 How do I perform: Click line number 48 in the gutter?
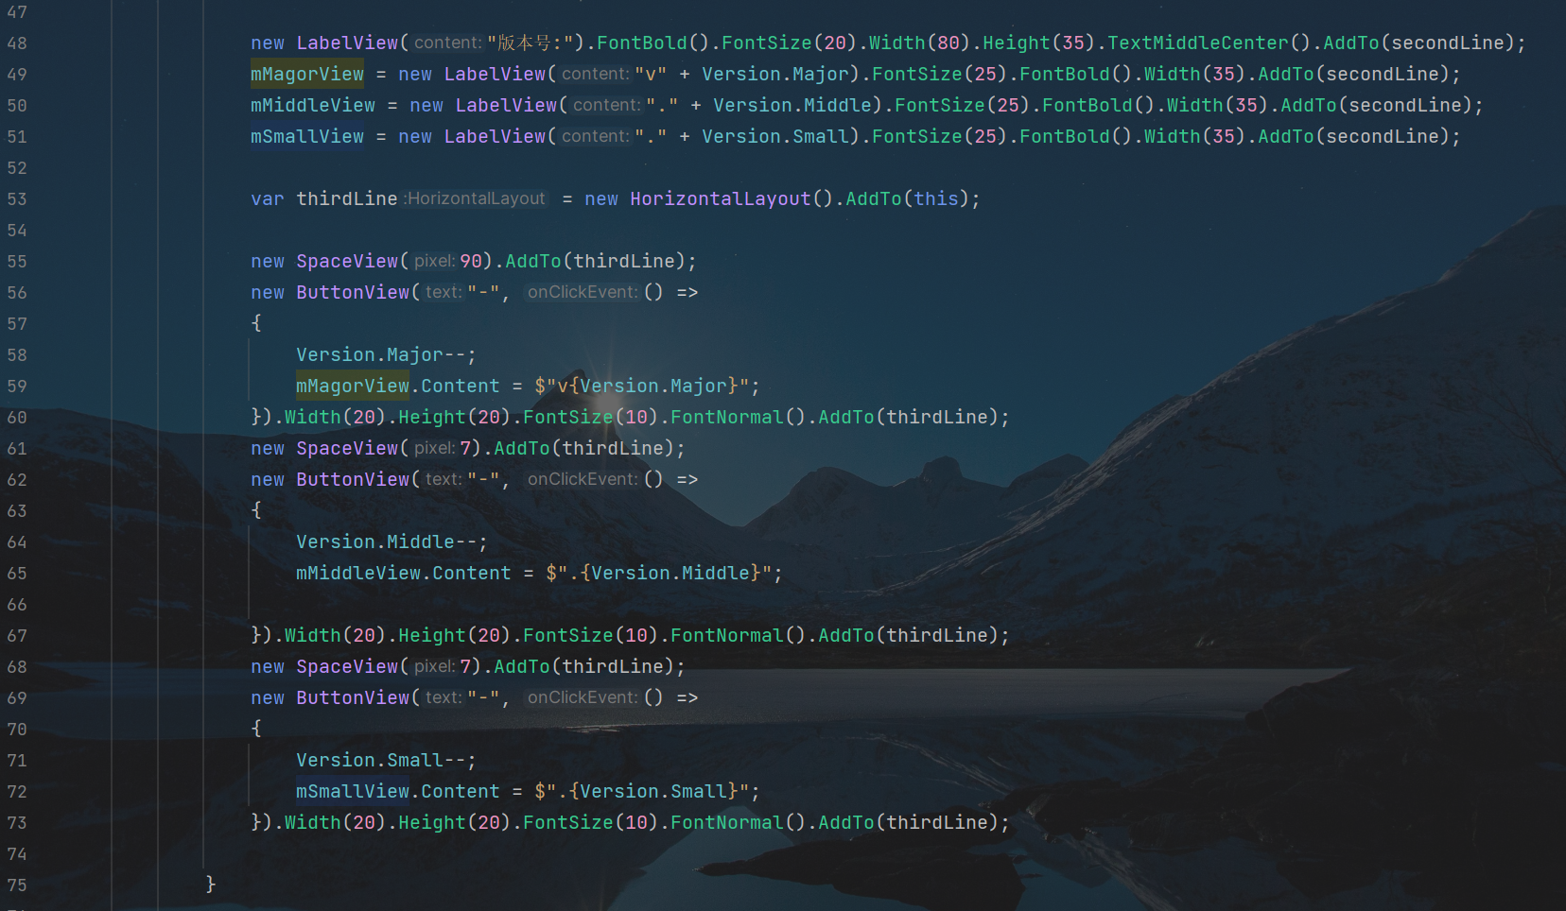17,43
